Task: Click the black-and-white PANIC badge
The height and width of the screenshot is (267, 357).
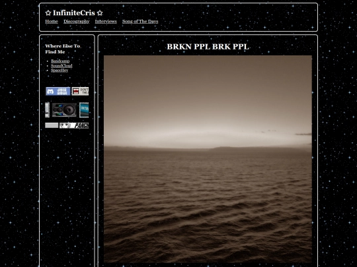Action: coord(74,125)
